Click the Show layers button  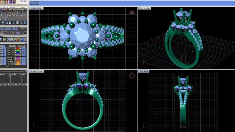(21, 46)
